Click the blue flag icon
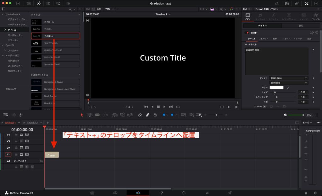The image size is (322, 196). pyautogui.click(x=164, y=115)
